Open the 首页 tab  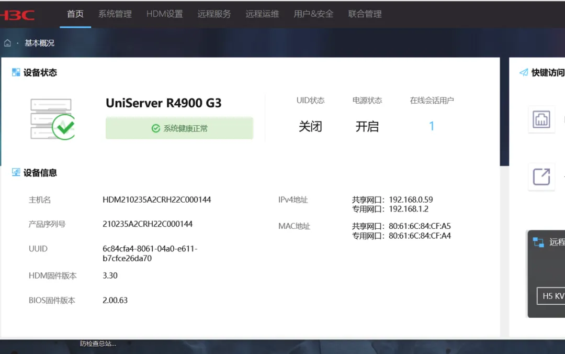coord(75,14)
